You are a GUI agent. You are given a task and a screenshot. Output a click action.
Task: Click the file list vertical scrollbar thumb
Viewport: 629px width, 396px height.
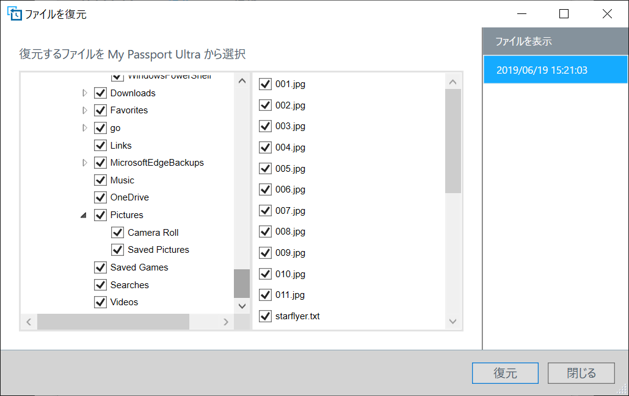(x=453, y=140)
